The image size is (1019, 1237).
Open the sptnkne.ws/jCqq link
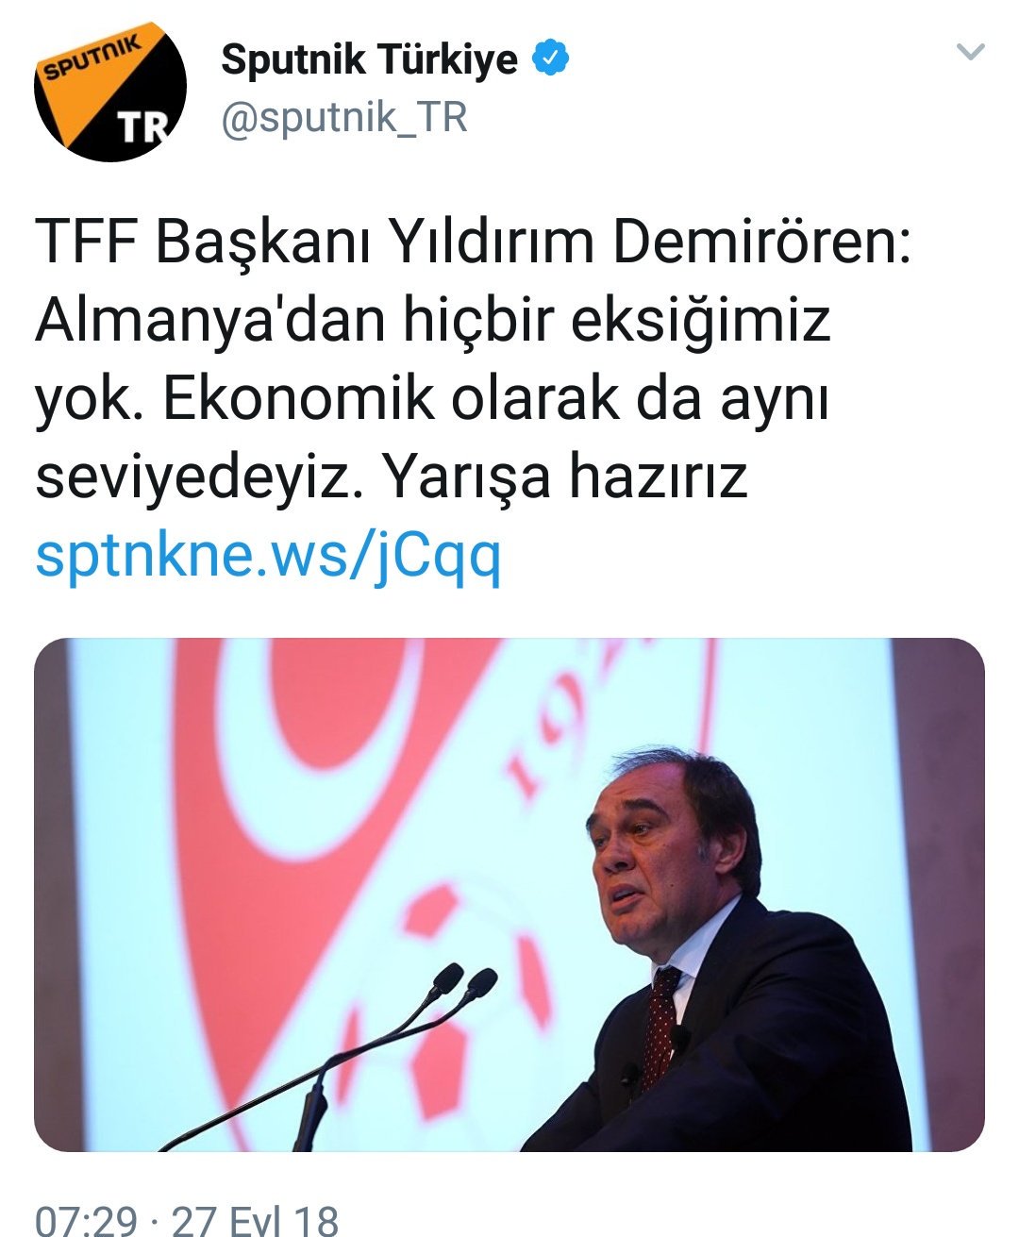click(268, 557)
